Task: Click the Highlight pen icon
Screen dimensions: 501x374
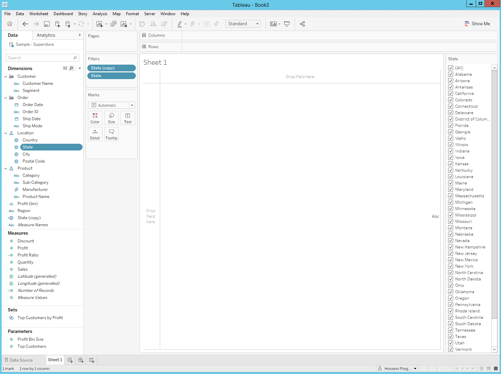Action: (x=180, y=24)
